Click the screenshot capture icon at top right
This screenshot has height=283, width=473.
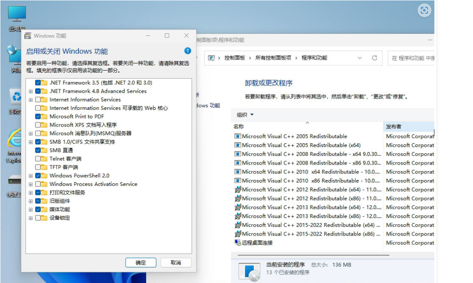424,11
